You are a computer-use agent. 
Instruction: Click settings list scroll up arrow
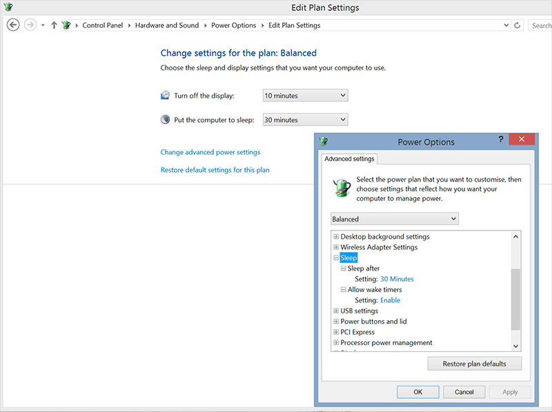coord(515,236)
